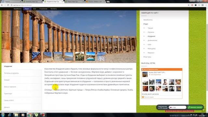Open Windows Explorer folder in the taskbar
Image resolution: width=208 pixels, height=117 pixels.
(x=16, y=115)
